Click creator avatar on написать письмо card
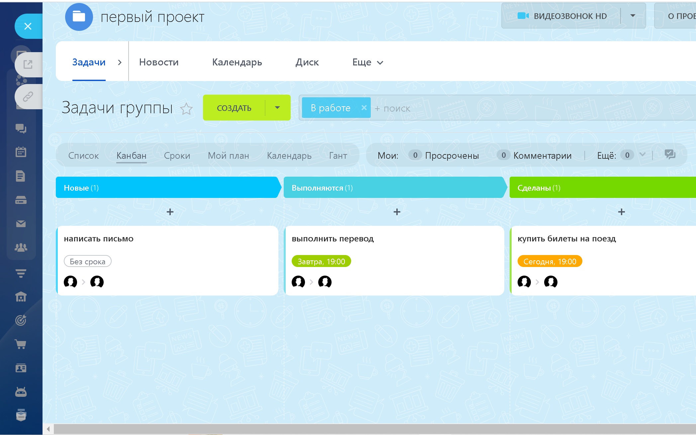Screen dimensions: 696x435 pyautogui.click(x=70, y=282)
